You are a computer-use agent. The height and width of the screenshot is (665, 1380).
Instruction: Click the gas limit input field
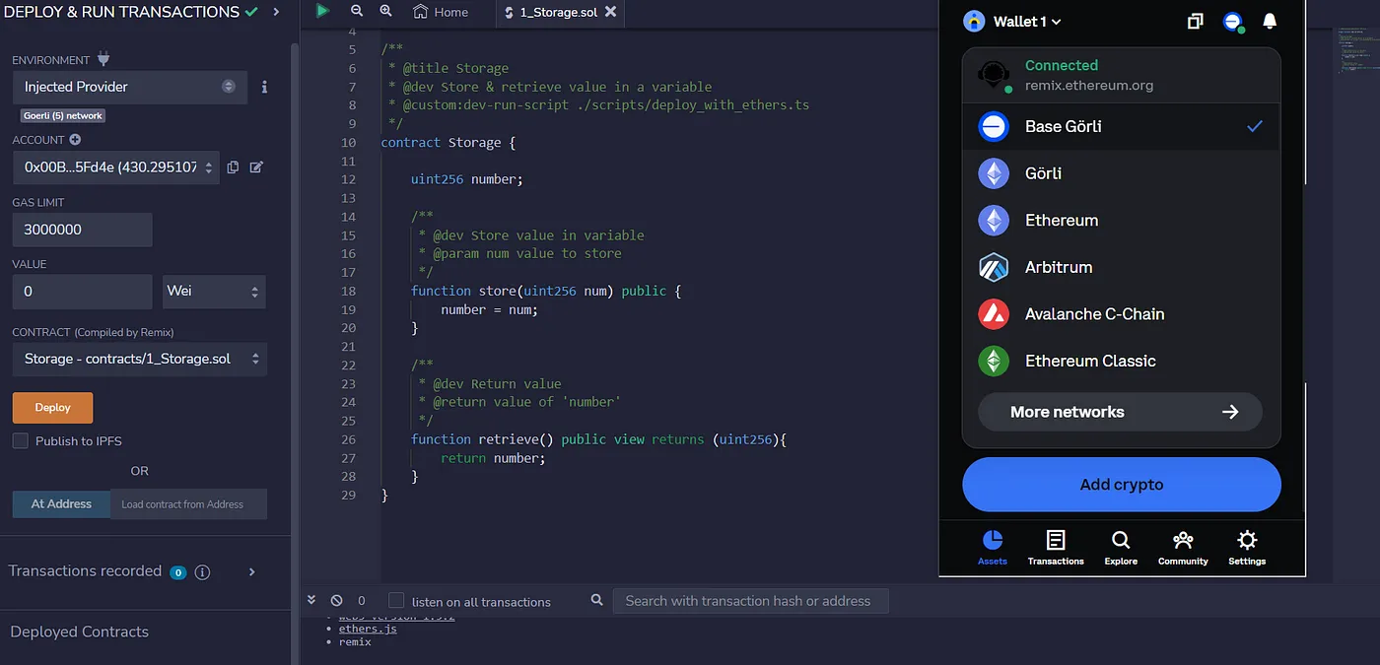coord(82,230)
